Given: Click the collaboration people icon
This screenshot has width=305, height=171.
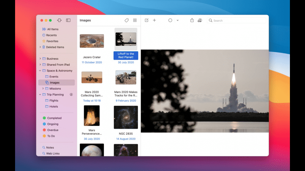Looking at the screenshot, I should click(x=200, y=20).
